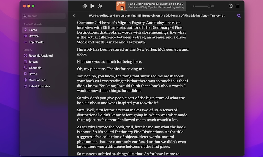Click the Latest Episodes clock icon

tap(25, 86)
